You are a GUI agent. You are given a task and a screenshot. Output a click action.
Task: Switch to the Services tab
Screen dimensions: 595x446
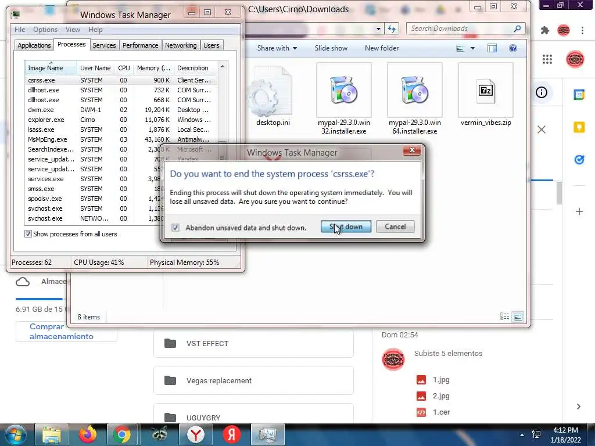click(x=104, y=45)
